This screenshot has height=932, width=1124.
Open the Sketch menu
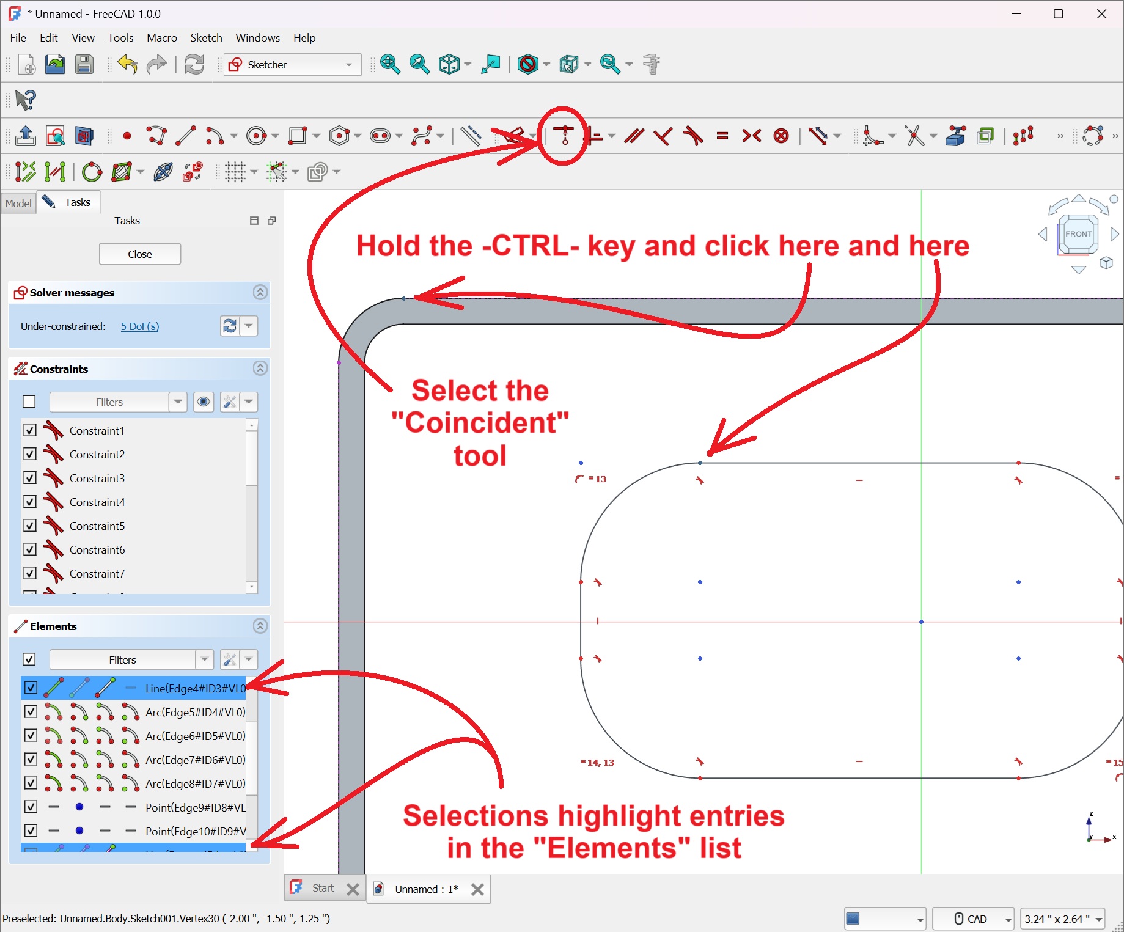pos(206,38)
